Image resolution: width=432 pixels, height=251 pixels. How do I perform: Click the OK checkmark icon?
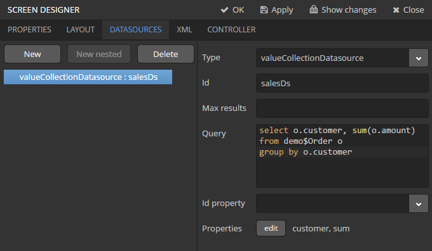[x=224, y=10]
